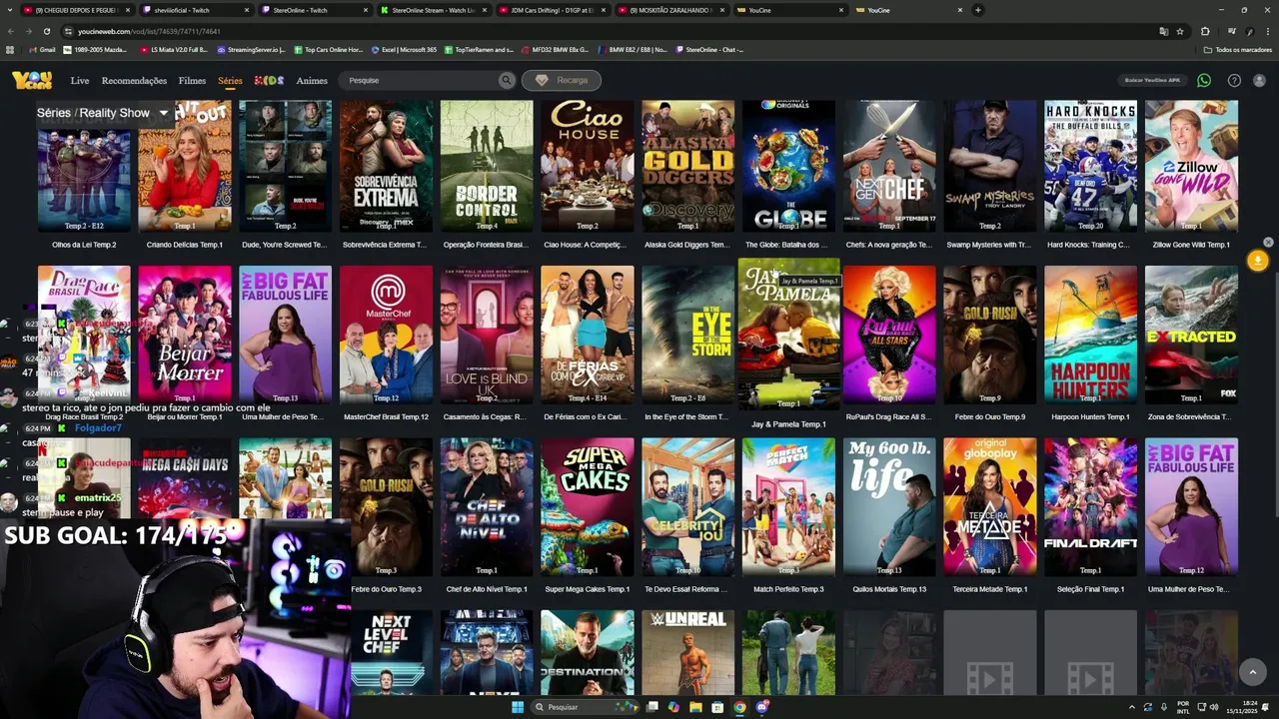Show hidden system tray icons
This screenshot has width=1279, height=719.
[x=1132, y=707]
